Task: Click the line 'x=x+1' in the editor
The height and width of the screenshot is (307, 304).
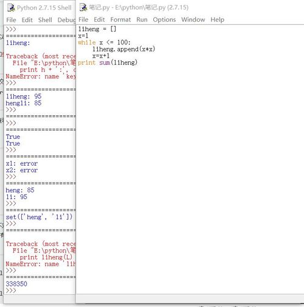Action: pyautogui.click(x=101, y=56)
